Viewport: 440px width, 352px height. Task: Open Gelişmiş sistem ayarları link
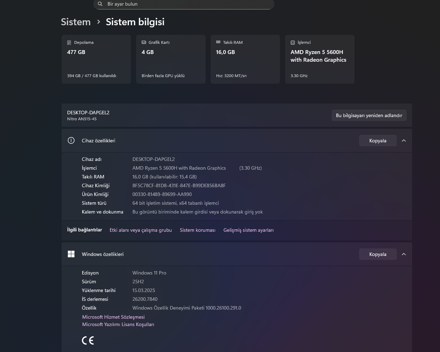click(248, 230)
